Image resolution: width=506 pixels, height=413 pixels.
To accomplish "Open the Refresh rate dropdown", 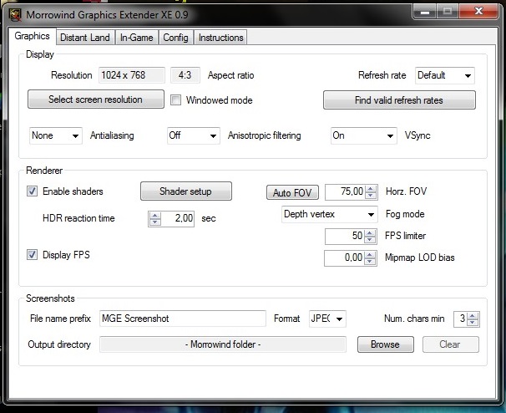I will [x=445, y=75].
